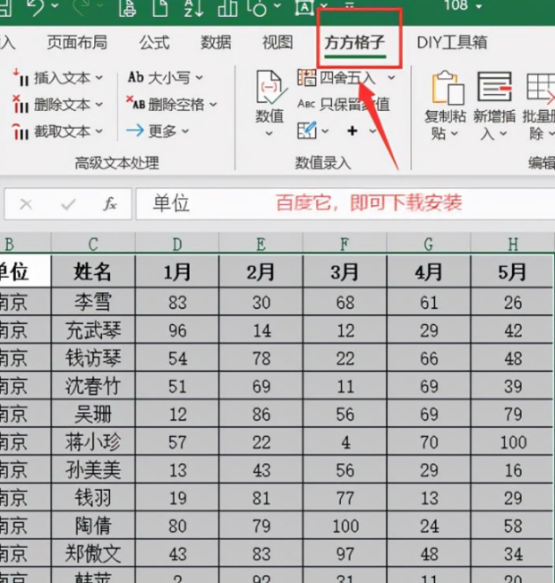555x583 pixels.
Task: Open the undo history dropdown arrow
Action: [x=55, y=6]
